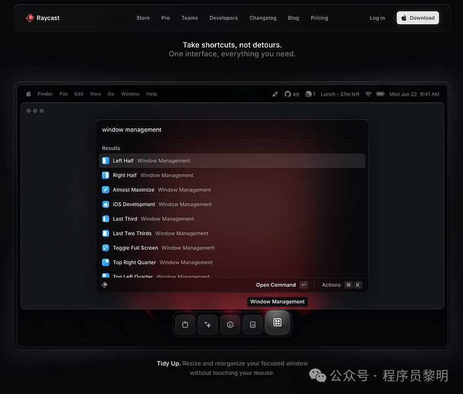The width and height of the screenshot is (463, 394).
Task: Open the Window menu
Action: [130, 94]
